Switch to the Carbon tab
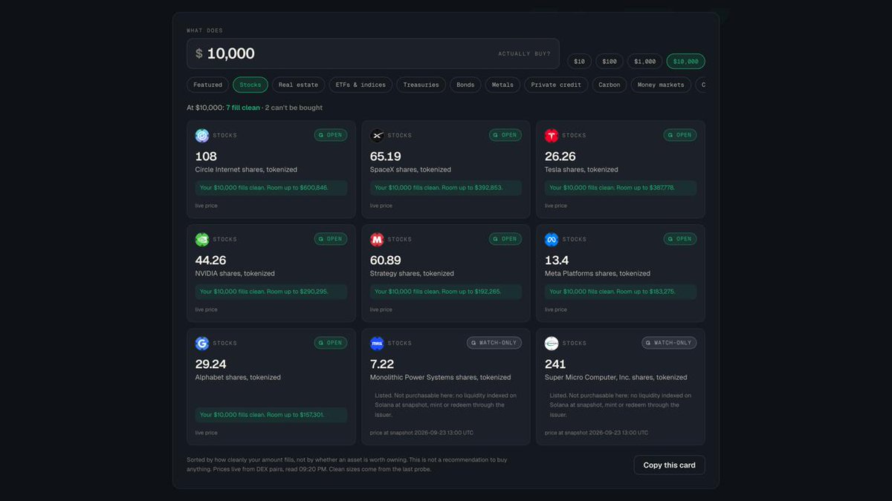 (x=610, y=85)
